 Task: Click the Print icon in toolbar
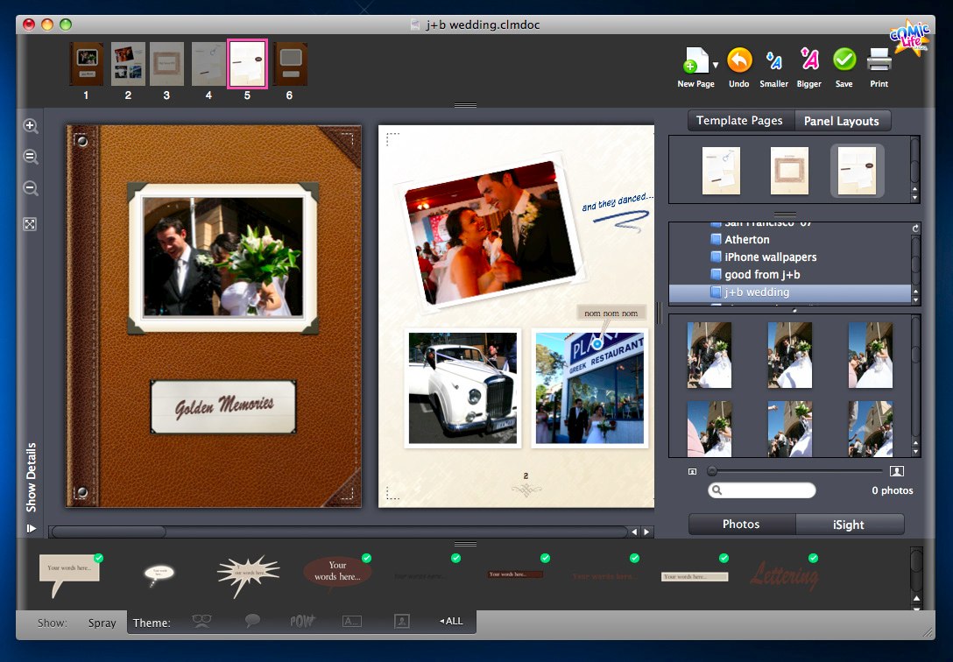point(879,60)
